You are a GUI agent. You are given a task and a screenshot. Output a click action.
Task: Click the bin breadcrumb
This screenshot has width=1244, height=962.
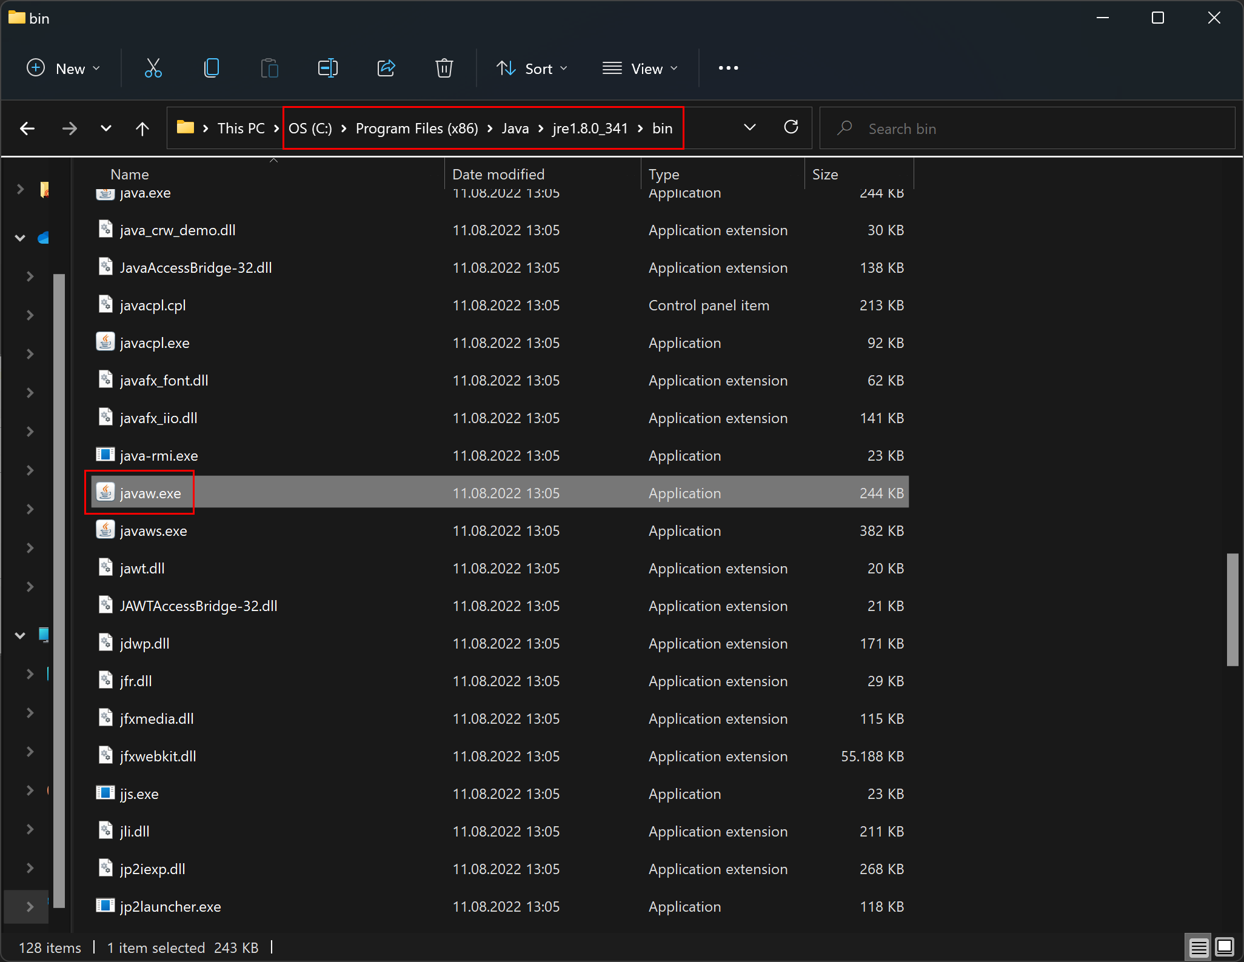tap(663, 129)
